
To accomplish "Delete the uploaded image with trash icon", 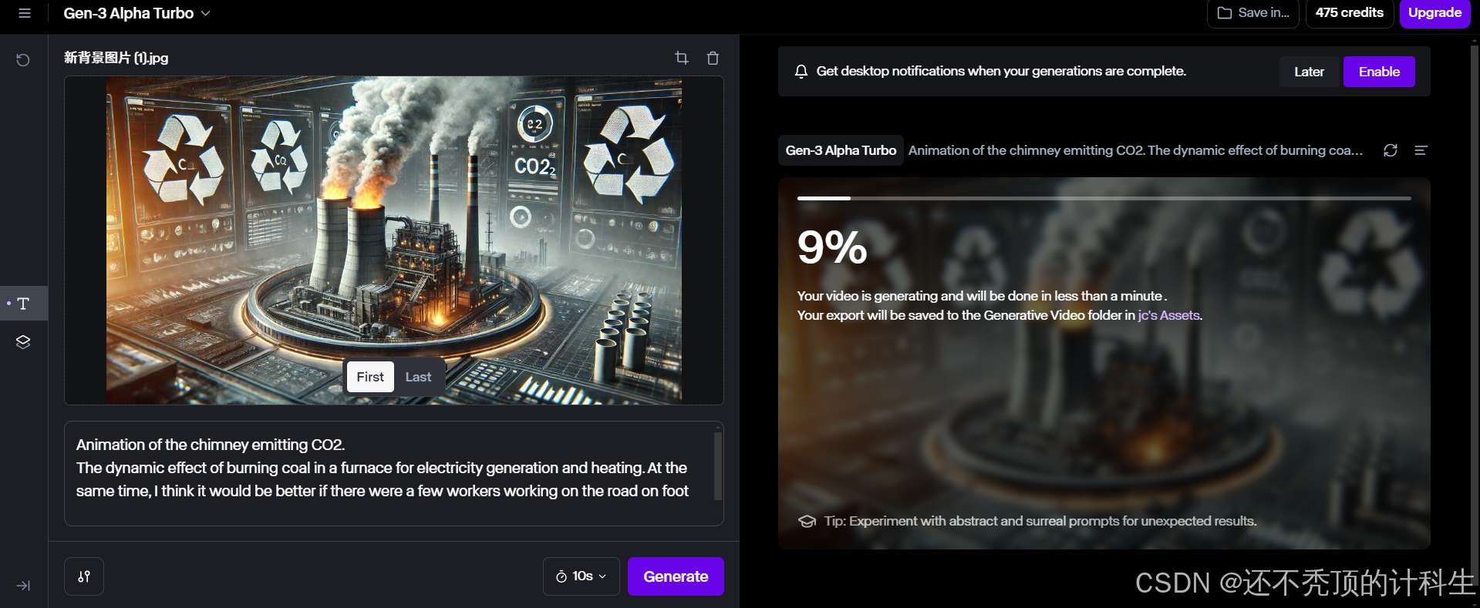I will 713,58.
